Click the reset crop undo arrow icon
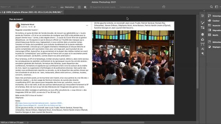The width and height of the screenshot is (221, 124). pos(164,7)
